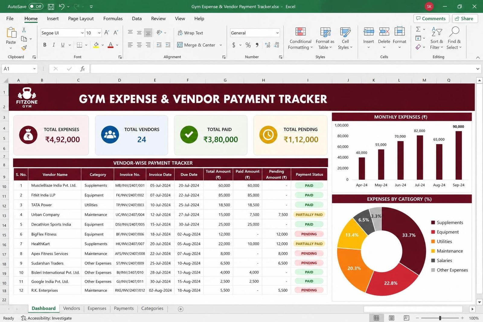Select Middle Align icon
The width and height of the screenshot is (483, 322).
[x=139, y=32]
